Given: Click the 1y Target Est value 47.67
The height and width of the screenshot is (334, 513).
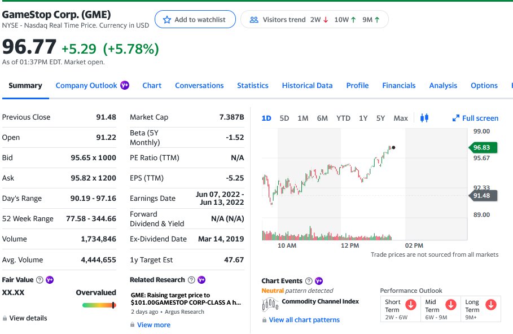Looking at the screenshot, I should coord(234,260).
